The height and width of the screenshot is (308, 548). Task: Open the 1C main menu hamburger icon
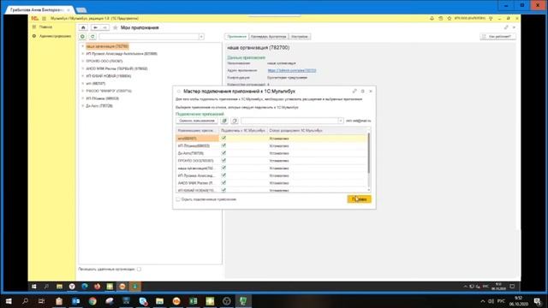pos(44,18)
